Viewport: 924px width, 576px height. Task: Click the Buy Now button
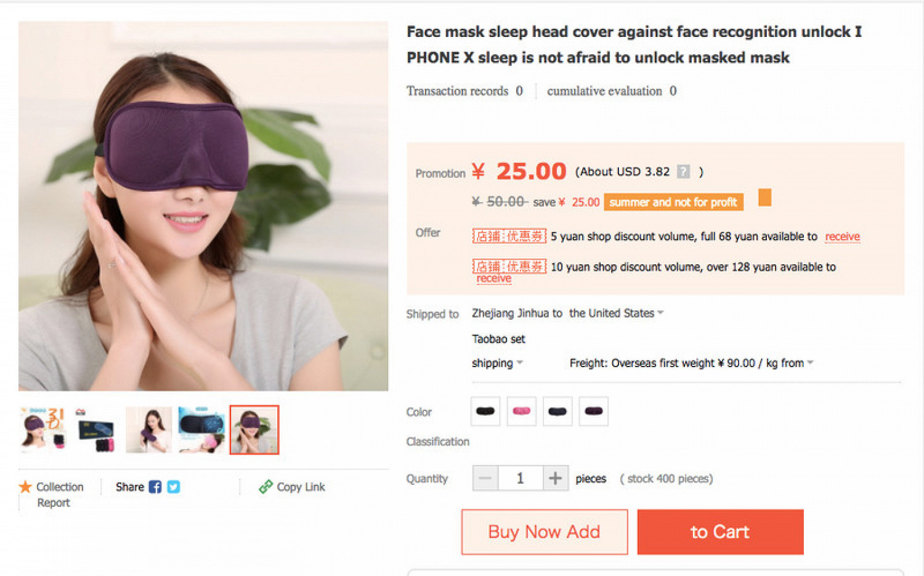click(x=544, y=532)
